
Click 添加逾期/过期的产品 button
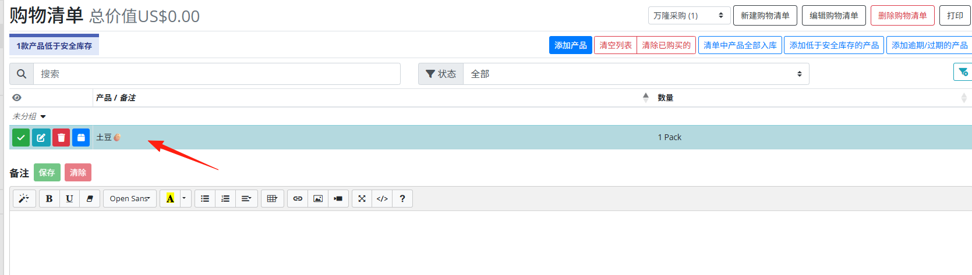(x=929, y=45)
